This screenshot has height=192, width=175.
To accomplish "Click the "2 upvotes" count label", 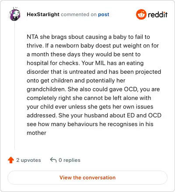I will tap(28, 160).
